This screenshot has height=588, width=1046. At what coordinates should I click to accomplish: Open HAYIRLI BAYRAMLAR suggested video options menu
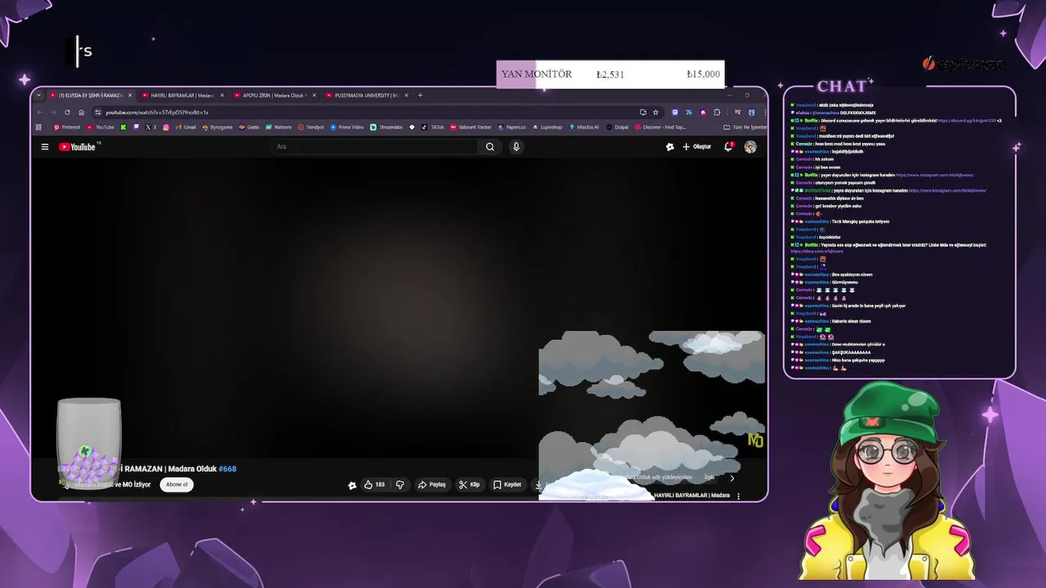(739, 496)
